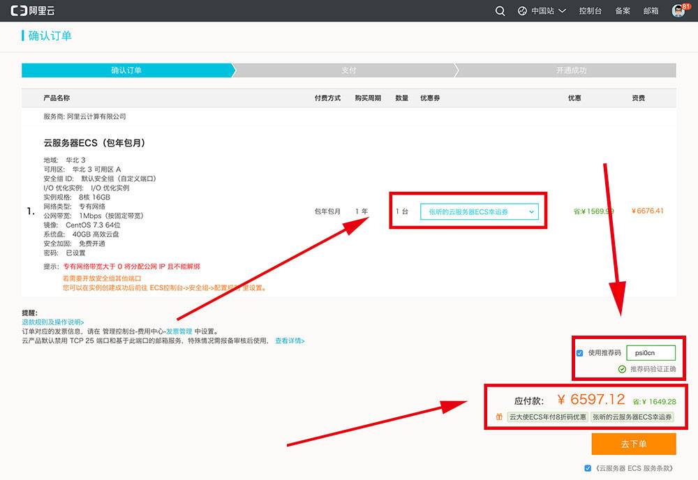Open 邮箱 in top navigation
This screenshot has height=480, width=698.
click(651, 10)
